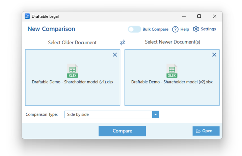This screenshot has height=156, width=242.
Task: Click the Compare button
Action: [122, 131]
